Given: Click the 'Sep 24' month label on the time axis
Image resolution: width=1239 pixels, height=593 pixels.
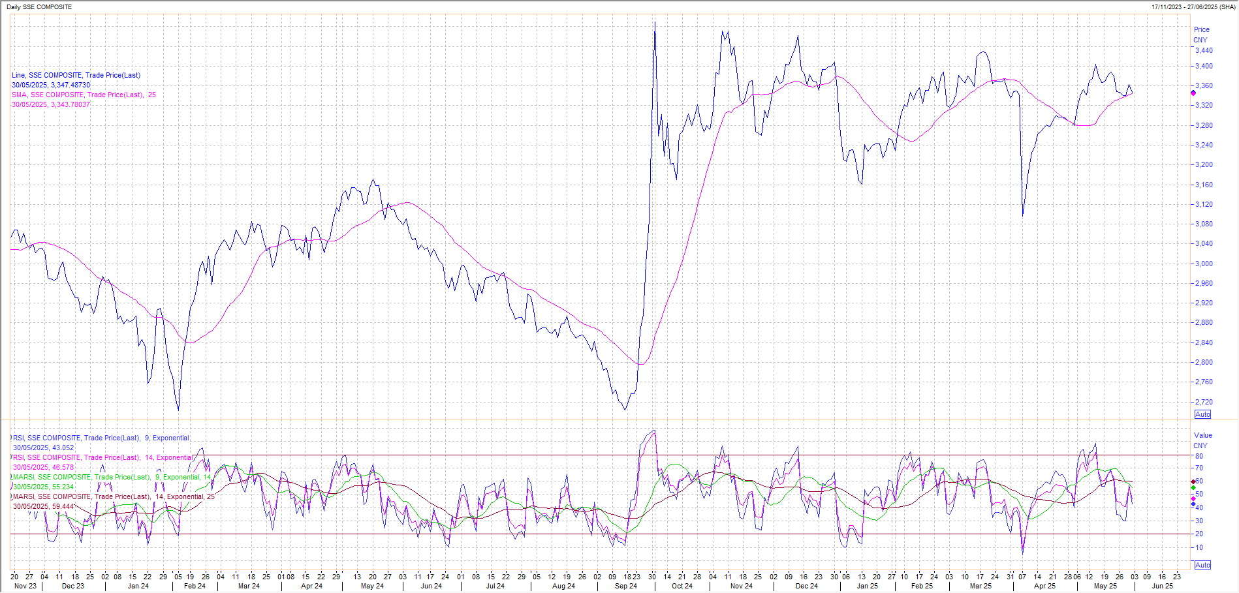Looking at the screenshot, I should (x=626, y=586).
